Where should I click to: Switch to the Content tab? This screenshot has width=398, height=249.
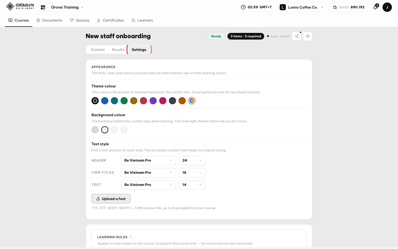pos(98,50)
